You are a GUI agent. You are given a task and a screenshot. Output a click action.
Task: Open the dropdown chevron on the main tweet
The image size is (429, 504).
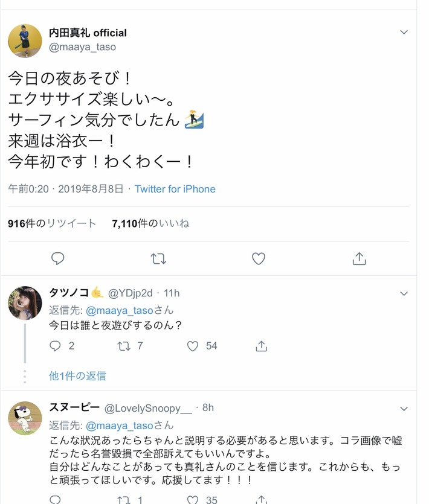(404, 33)
